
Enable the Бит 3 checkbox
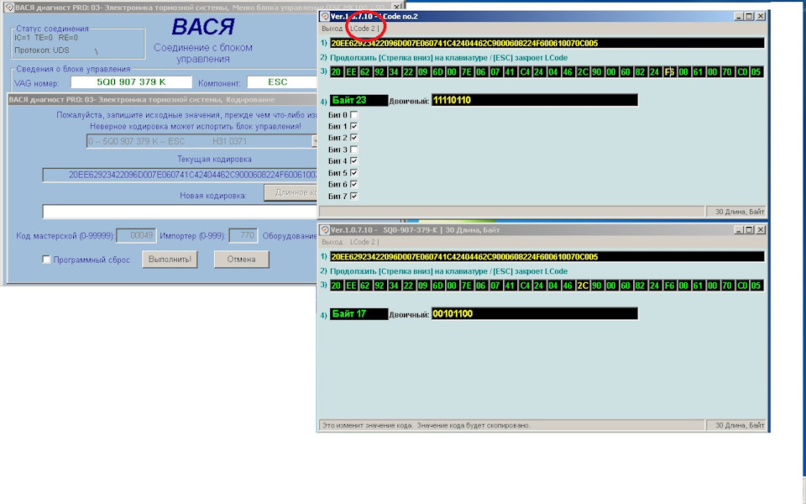click(353, 150)
